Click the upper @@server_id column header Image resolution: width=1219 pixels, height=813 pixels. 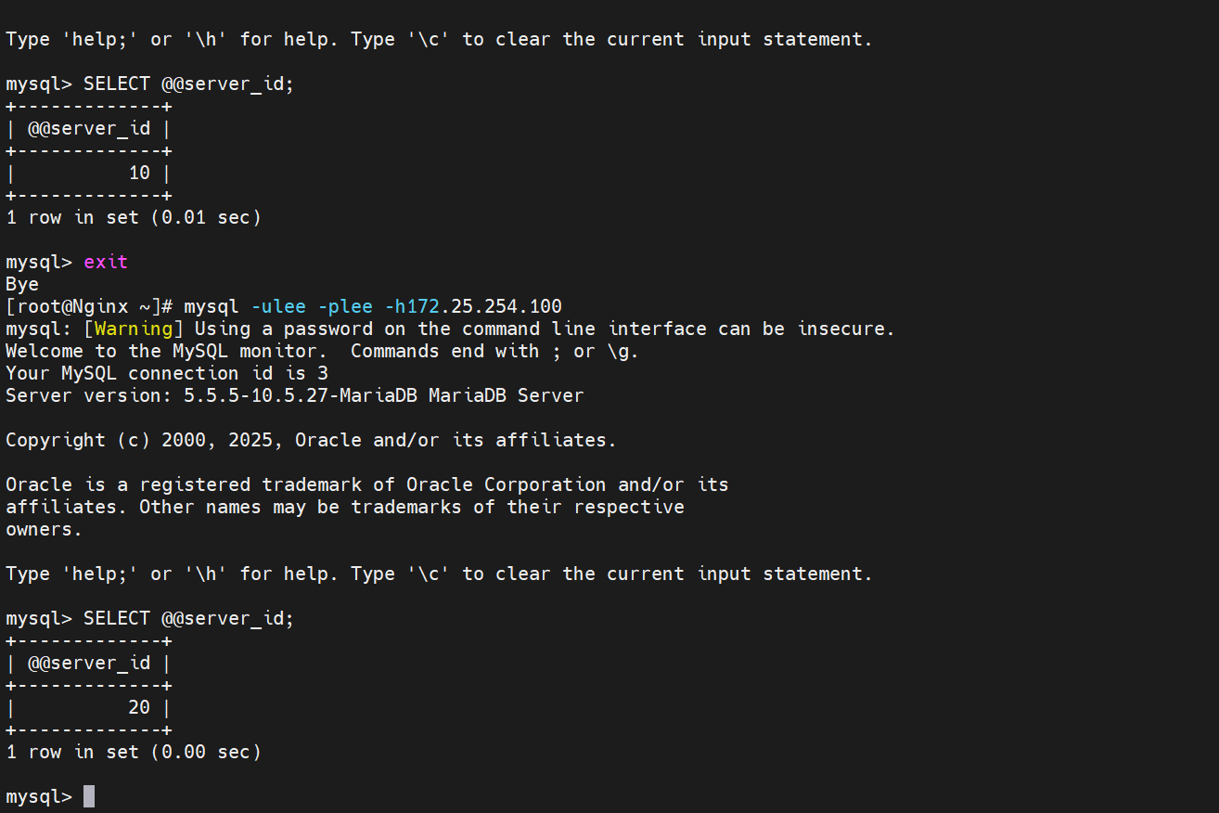89,128
